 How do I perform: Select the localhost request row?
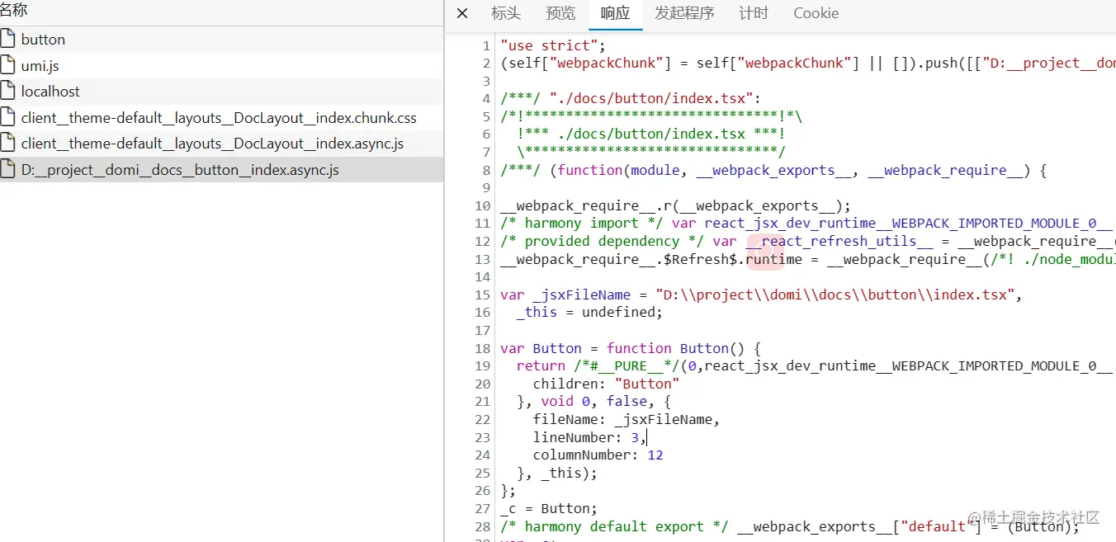(x=221, y=91)
